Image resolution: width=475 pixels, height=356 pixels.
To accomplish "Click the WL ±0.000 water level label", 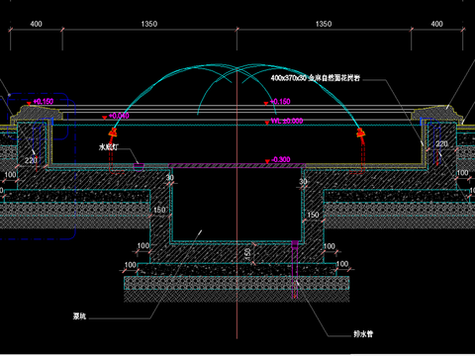I will [x=287, y=121].
